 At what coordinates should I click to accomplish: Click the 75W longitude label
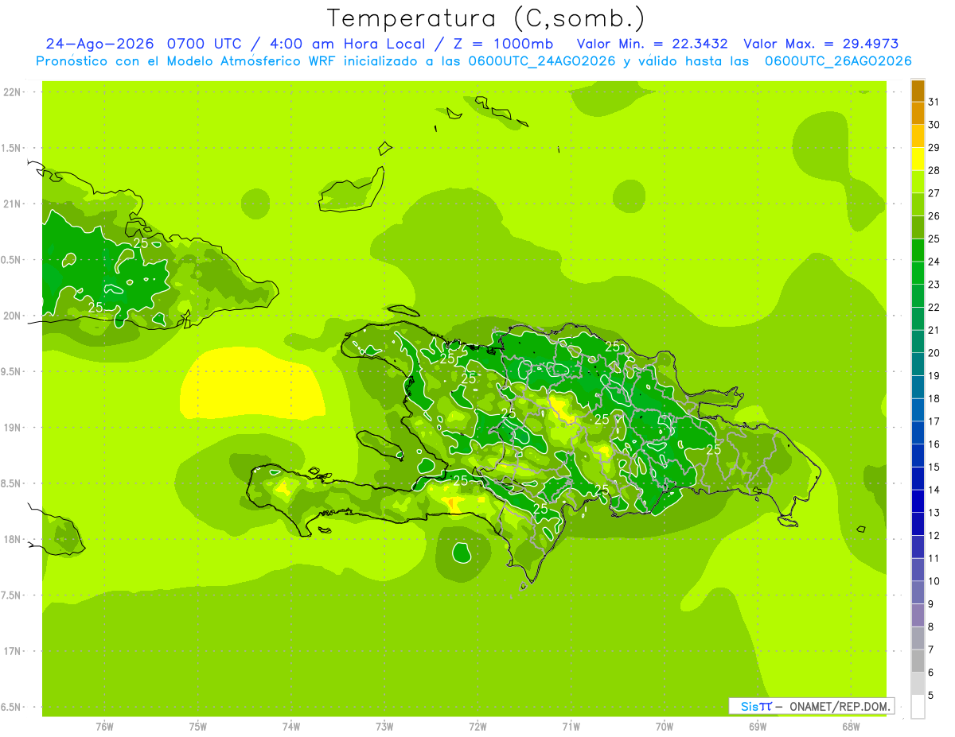197,726
